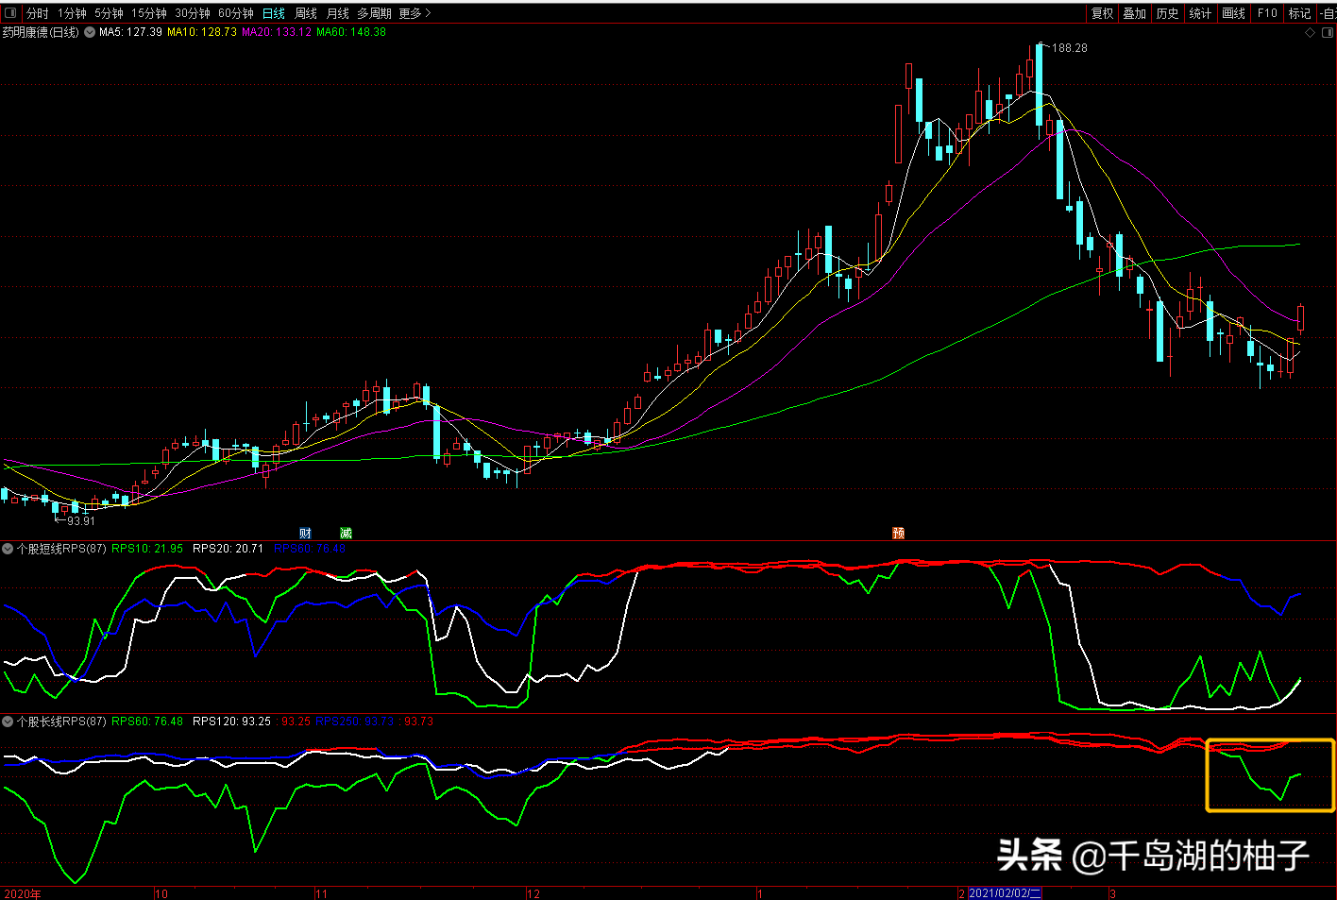The width and height of the screenshot is (1337, 900).
Task: Click the diamond icon in chart corner
Action: (1310, 32)
